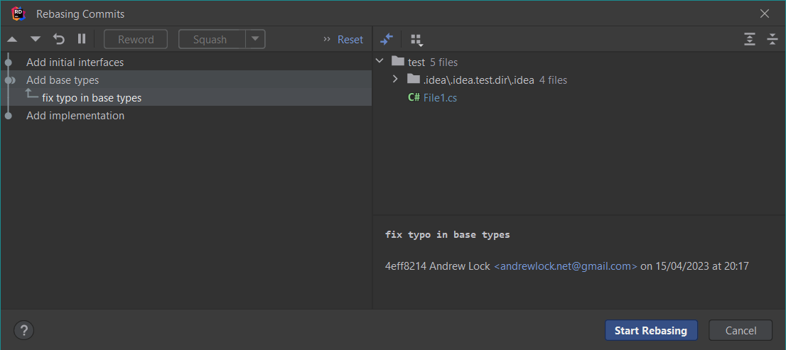786x350 pixels.
Task: Click the Expand All icon
Action: click(750, 39)
